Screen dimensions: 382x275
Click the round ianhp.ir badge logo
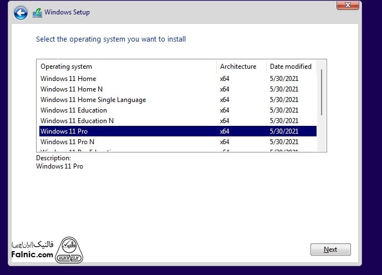[x=70, y=248]
